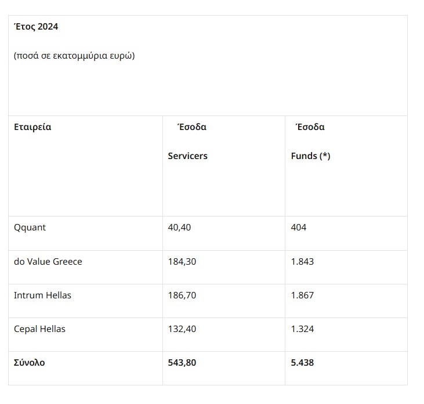Click the 40,40 servicers revenue value
This screenshot has width=424, height=404.
[179, 228]
